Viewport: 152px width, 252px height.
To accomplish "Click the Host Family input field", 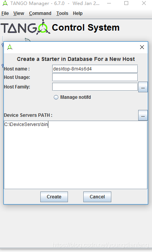I will click(95, 87).
